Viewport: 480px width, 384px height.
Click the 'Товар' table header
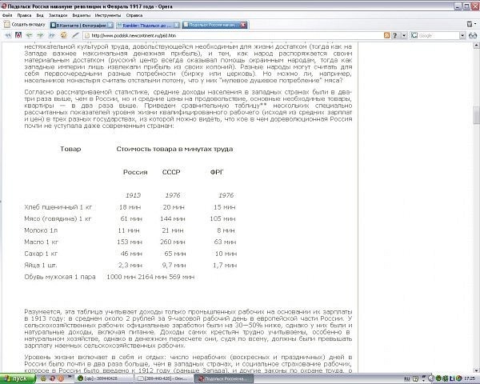[x=70, y=149]
